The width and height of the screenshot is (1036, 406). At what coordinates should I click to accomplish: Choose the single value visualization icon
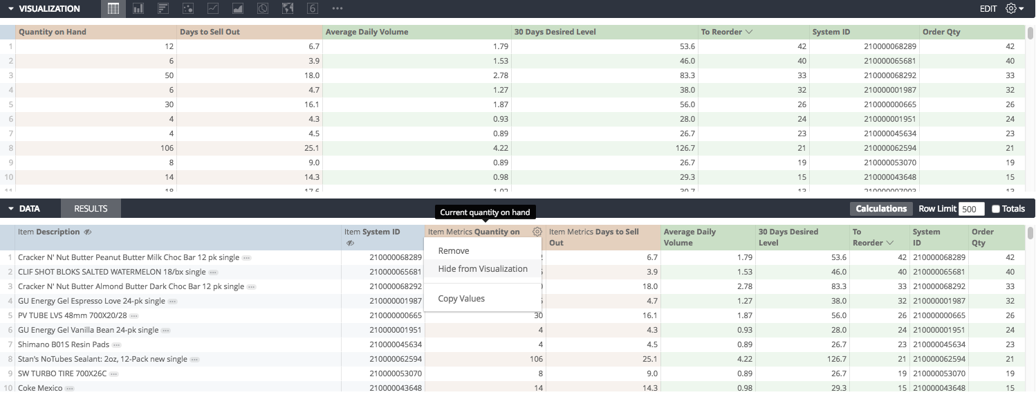[313, 9]
